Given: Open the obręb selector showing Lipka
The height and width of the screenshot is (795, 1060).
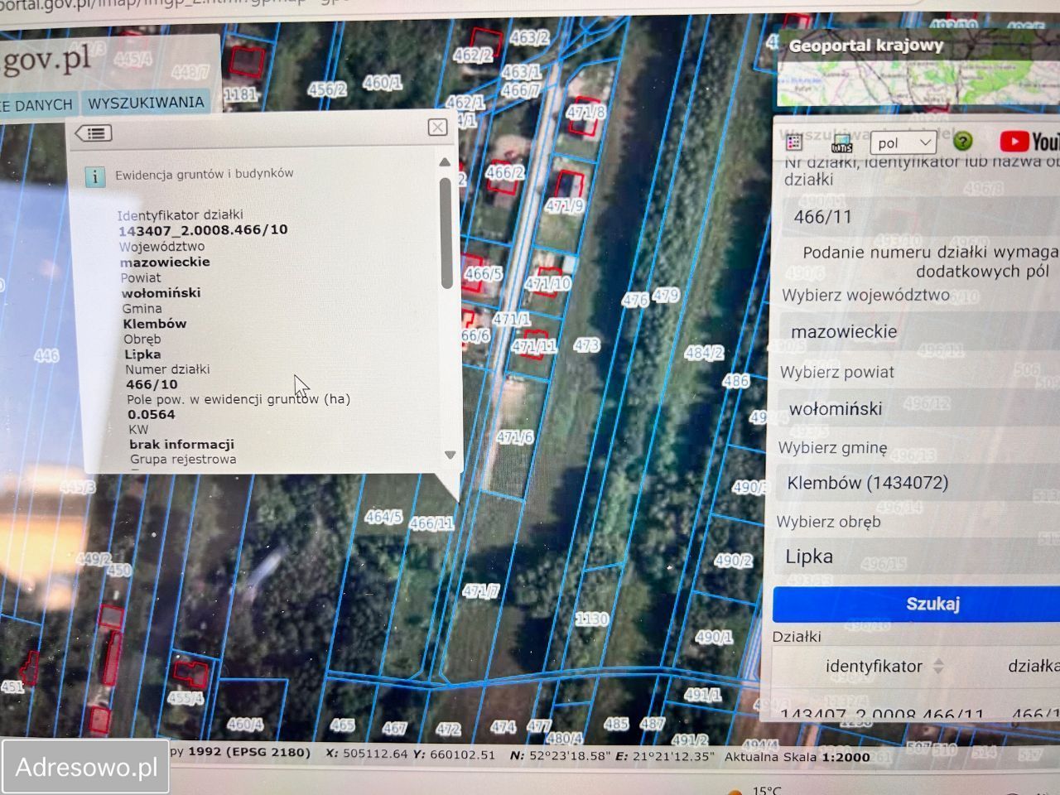Looking at the screenshot, I should click(x=915, y=556).
